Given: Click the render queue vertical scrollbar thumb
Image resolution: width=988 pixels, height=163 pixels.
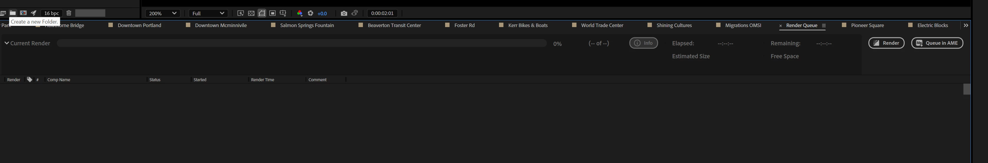Looking at the screenshot, I should (967, 89).
